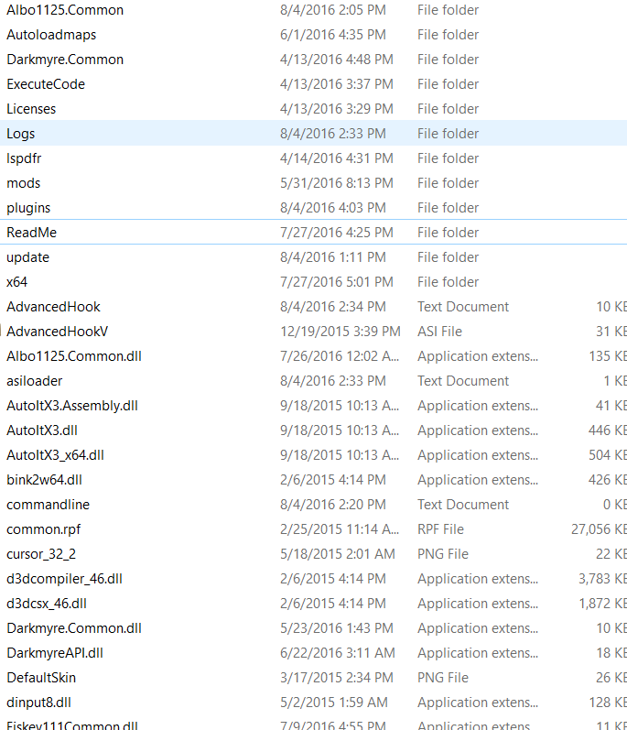This screenshot has height=730, width=627.
Task: Click the Darkmyre.Common.dll file
Action: tap(74, 628)
